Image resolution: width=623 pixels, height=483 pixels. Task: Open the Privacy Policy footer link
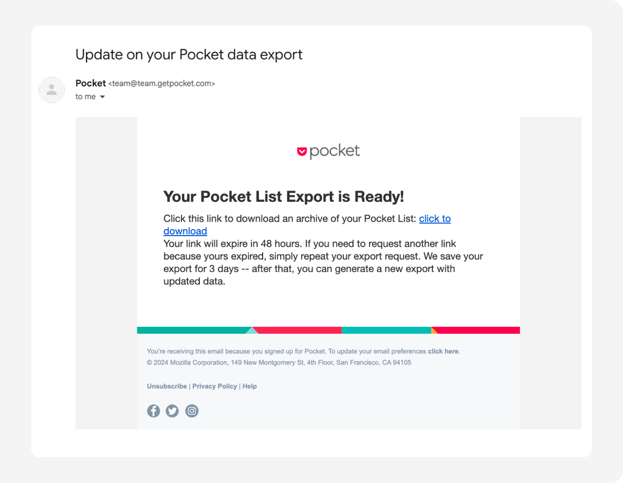point(214,386)
